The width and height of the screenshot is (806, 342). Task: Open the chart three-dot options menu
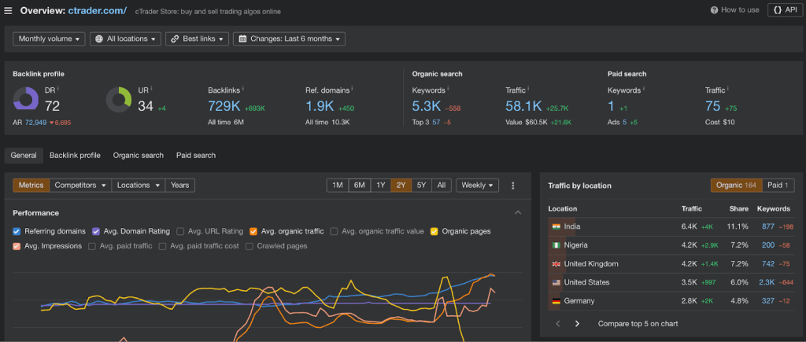pyautogui.click(x=512, y=186)
